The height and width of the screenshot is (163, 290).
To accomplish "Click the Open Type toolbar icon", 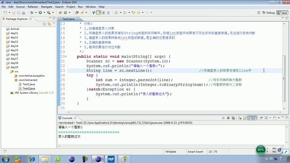I will [x=77, y=13].
